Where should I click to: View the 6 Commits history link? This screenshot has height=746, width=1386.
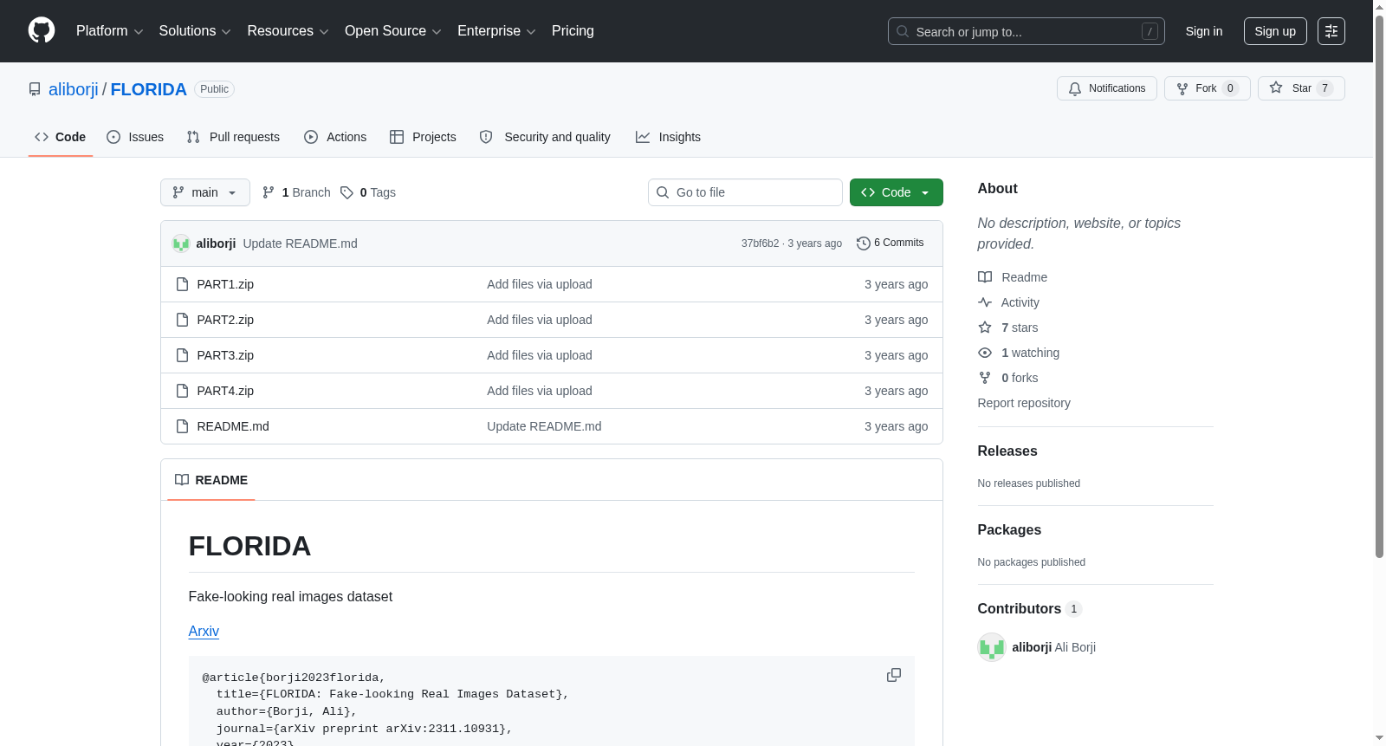[x=891, y=243]
